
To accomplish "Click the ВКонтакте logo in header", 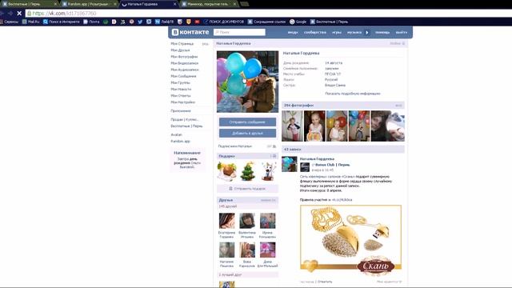I will coord(190,32).
